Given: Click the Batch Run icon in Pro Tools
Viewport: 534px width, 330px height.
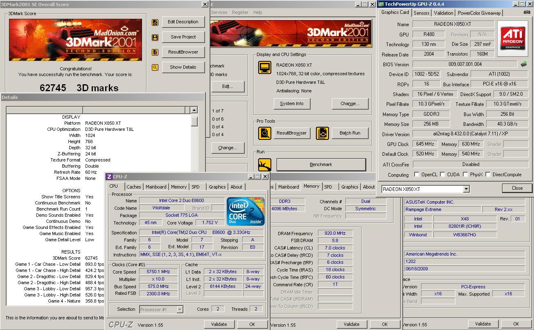Looking at the screenshot, I should tap(322, 133).
